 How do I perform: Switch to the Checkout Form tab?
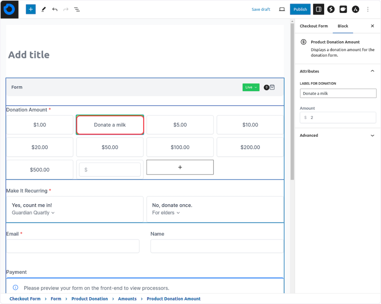click(x=314, y=26)
